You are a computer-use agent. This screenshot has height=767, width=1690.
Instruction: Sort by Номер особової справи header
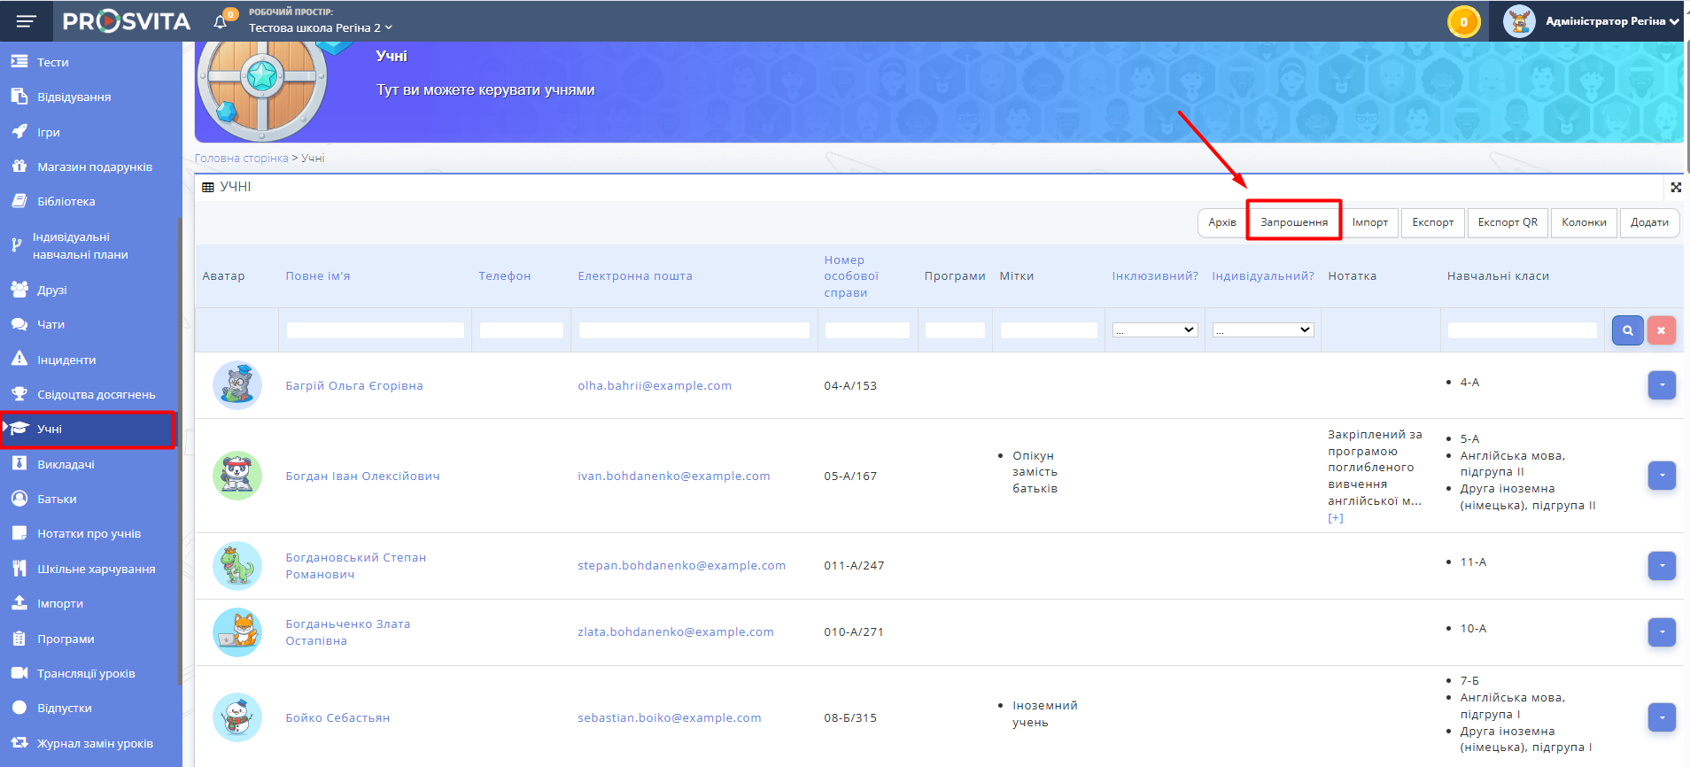[x=851, y=276]
